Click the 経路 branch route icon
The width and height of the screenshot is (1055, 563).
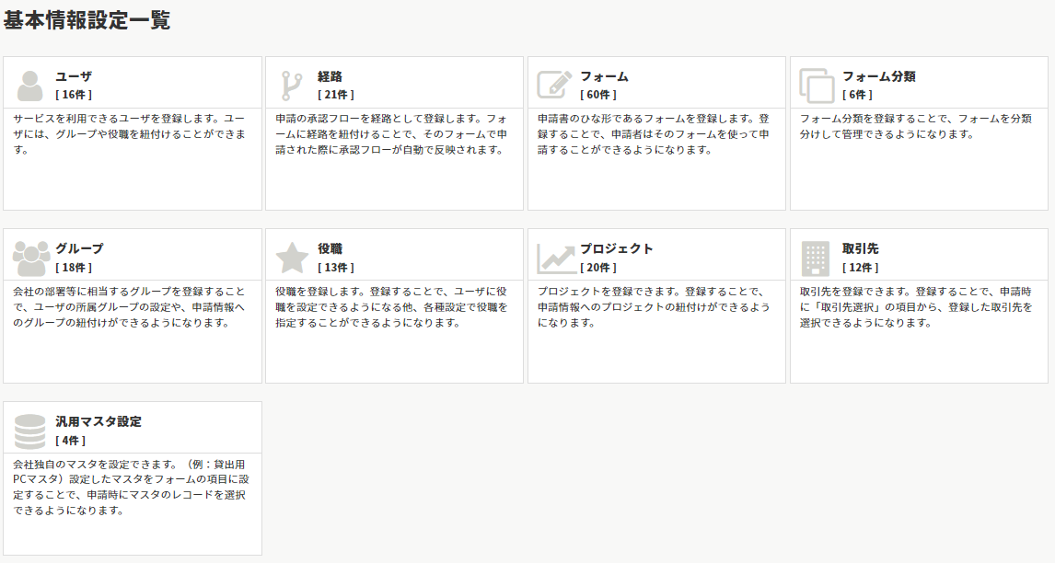click(292, 86)
